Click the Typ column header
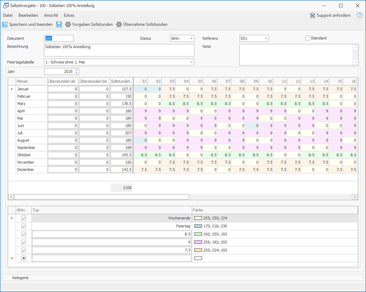Viewport: 366px width, 292px height. click(x=112, y=210)
